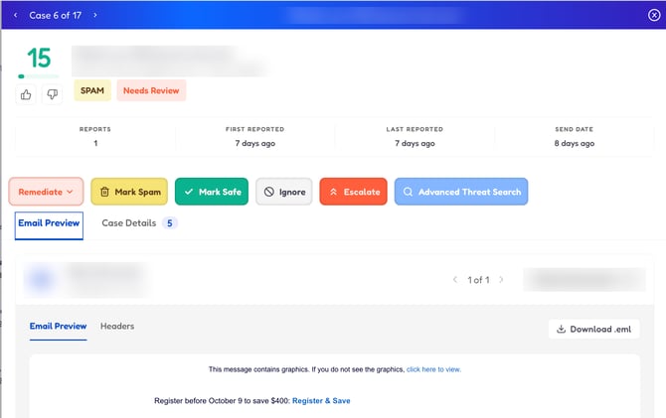
Task: Switch to Case Details tab
Action: (x=128, y=223)
